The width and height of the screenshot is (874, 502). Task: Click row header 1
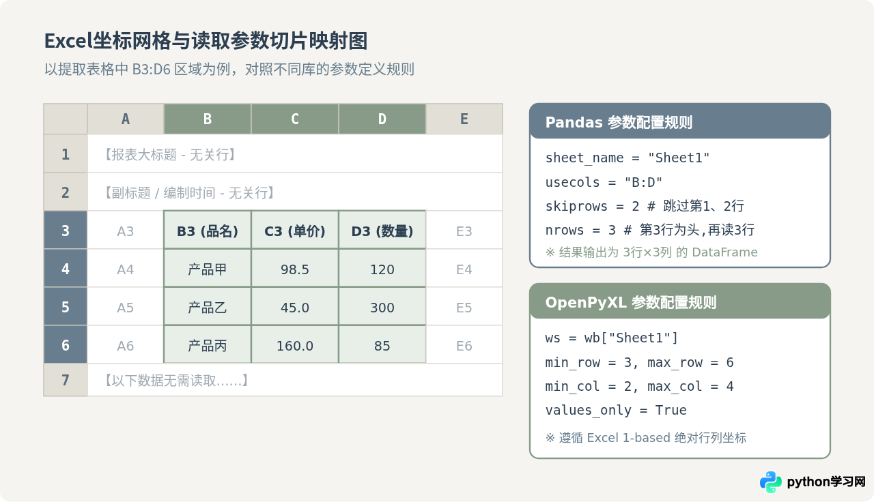(66, 153)
